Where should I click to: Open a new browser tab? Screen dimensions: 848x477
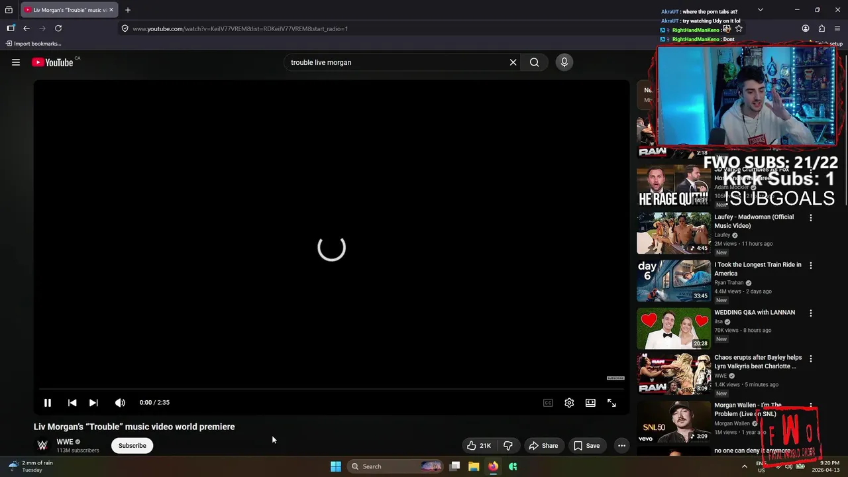click(128, 10)
